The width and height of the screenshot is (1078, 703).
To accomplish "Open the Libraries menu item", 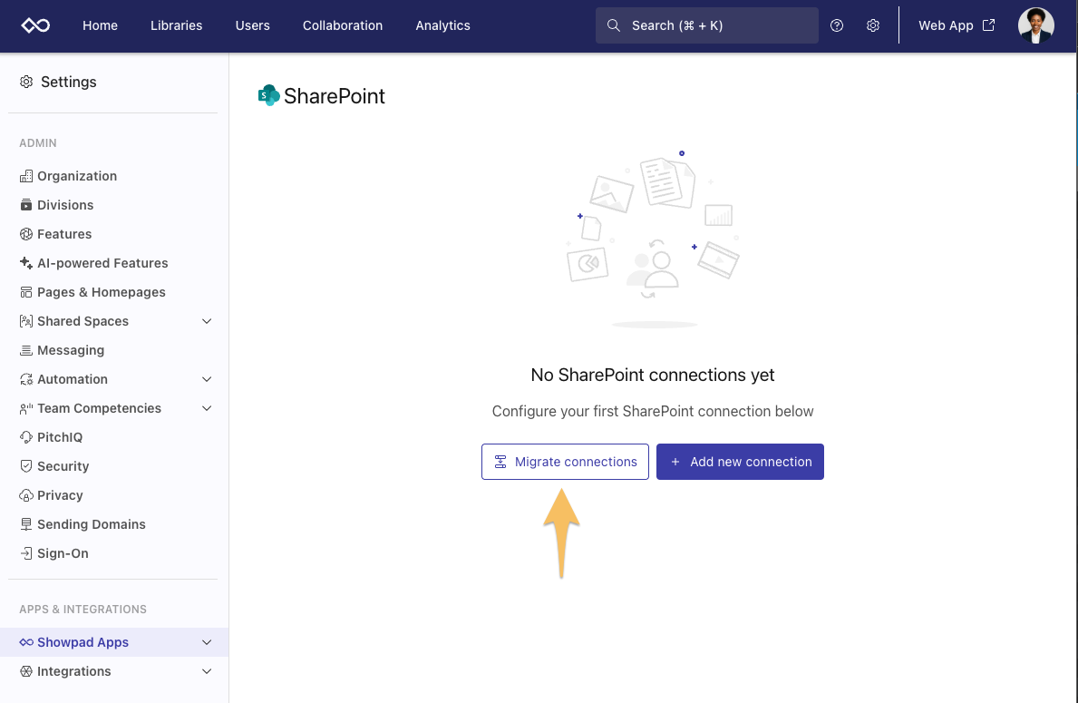I will point(176,25).
